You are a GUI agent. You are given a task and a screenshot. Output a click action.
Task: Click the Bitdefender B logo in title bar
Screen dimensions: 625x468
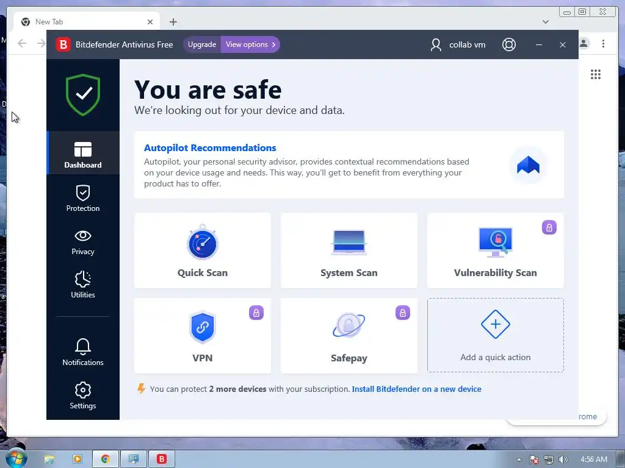pyautogui.click(x=63, y=44)
